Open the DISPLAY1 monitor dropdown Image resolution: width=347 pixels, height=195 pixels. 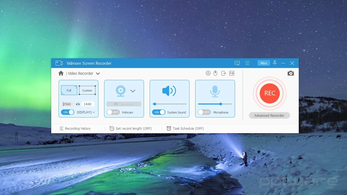(94, 112)
